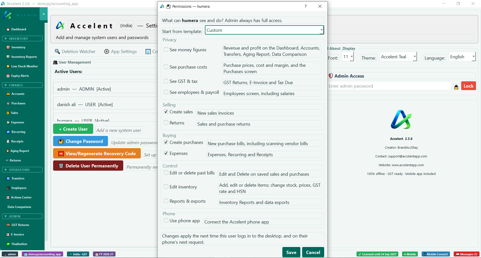Image resolution: width=481 pixels, height=258 pixels.
Task: Open the Font size dropdown
Action: click(x=348, y=57)
